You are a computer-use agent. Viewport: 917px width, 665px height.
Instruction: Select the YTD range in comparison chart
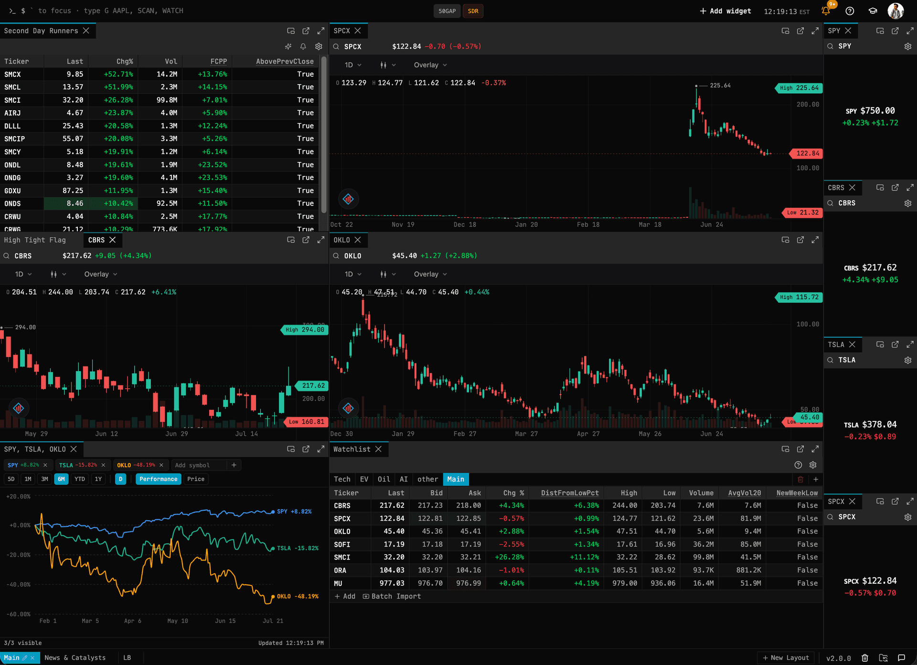[80, 479]
